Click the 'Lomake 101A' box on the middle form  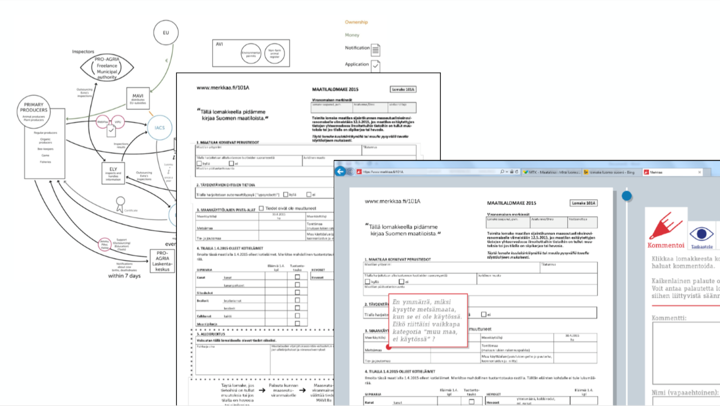point(403,89)
